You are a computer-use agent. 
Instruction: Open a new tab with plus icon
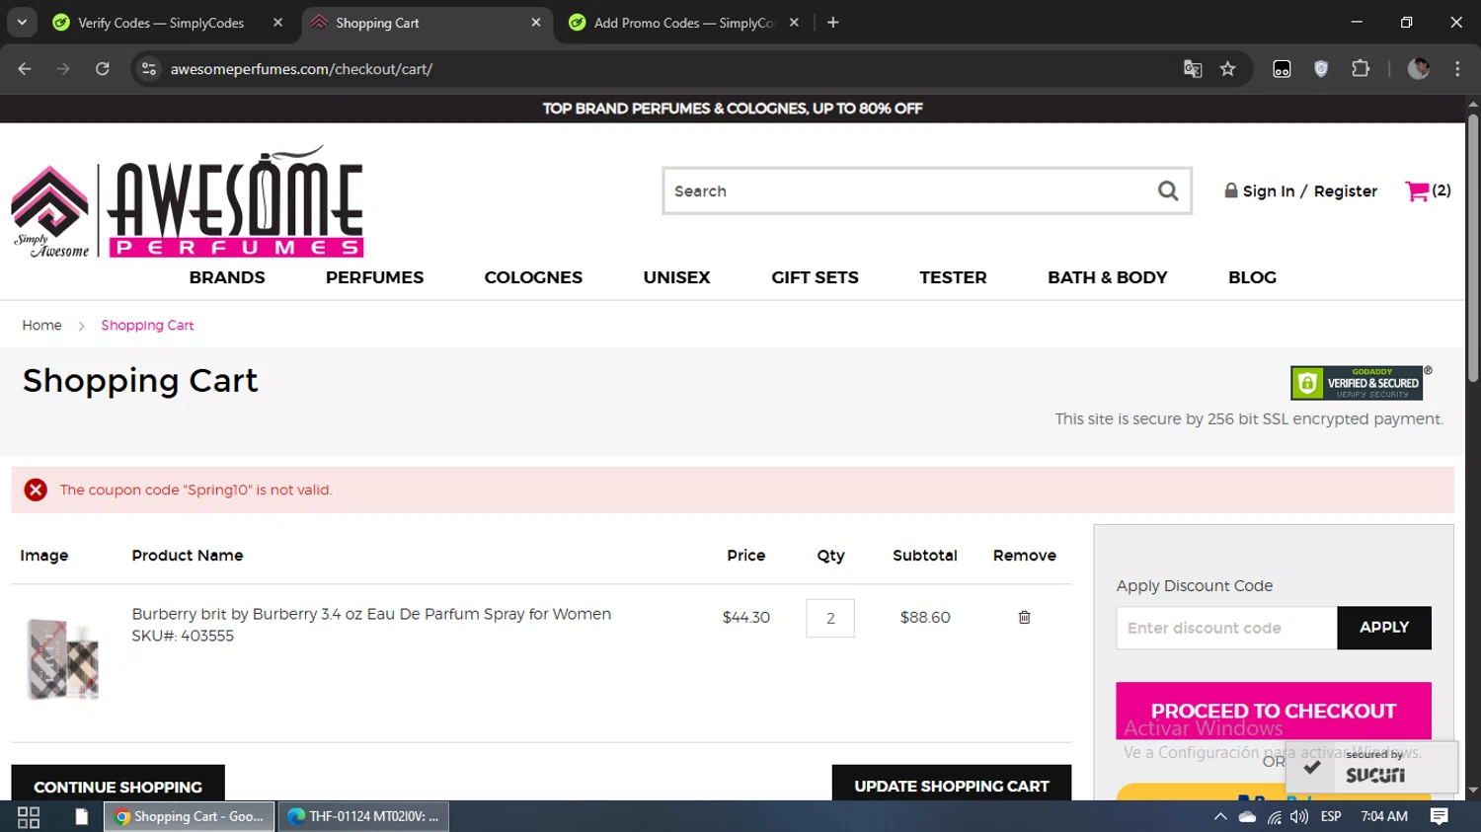pos(832,23)
